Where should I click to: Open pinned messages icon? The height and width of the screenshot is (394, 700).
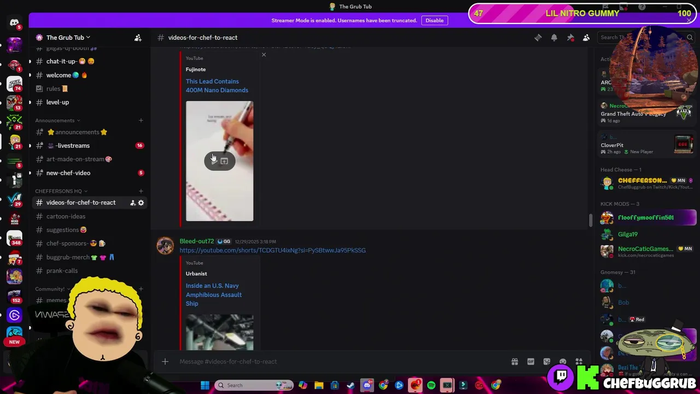[x=570, y=38]
